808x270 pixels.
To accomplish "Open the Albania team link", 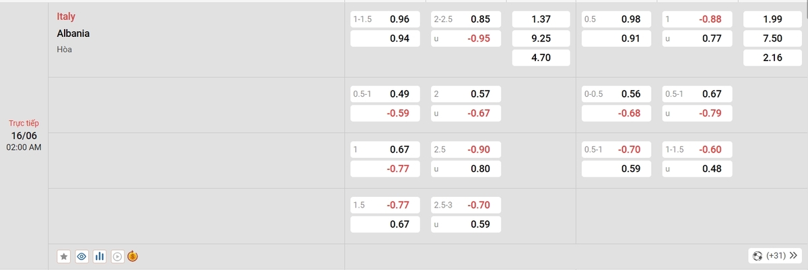I will click(73, 33).
